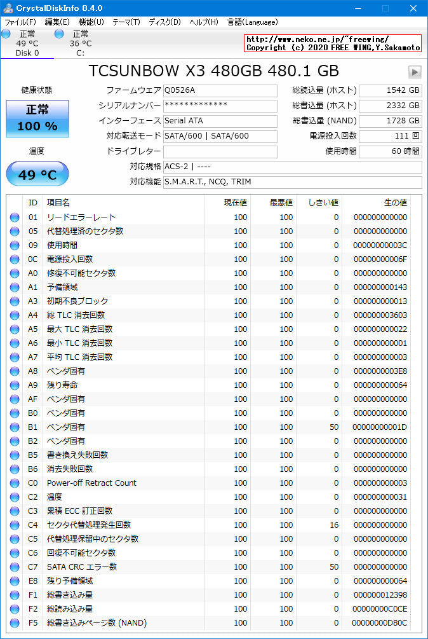Click status orb for A5 最大 TLC 消去回数

tap(15, 329)
